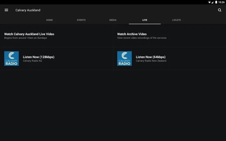Tap the 10:26 clock

pos(221,2)
